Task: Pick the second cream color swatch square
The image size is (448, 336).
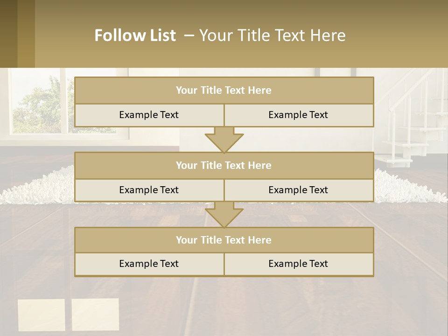Action: [95, 315]
